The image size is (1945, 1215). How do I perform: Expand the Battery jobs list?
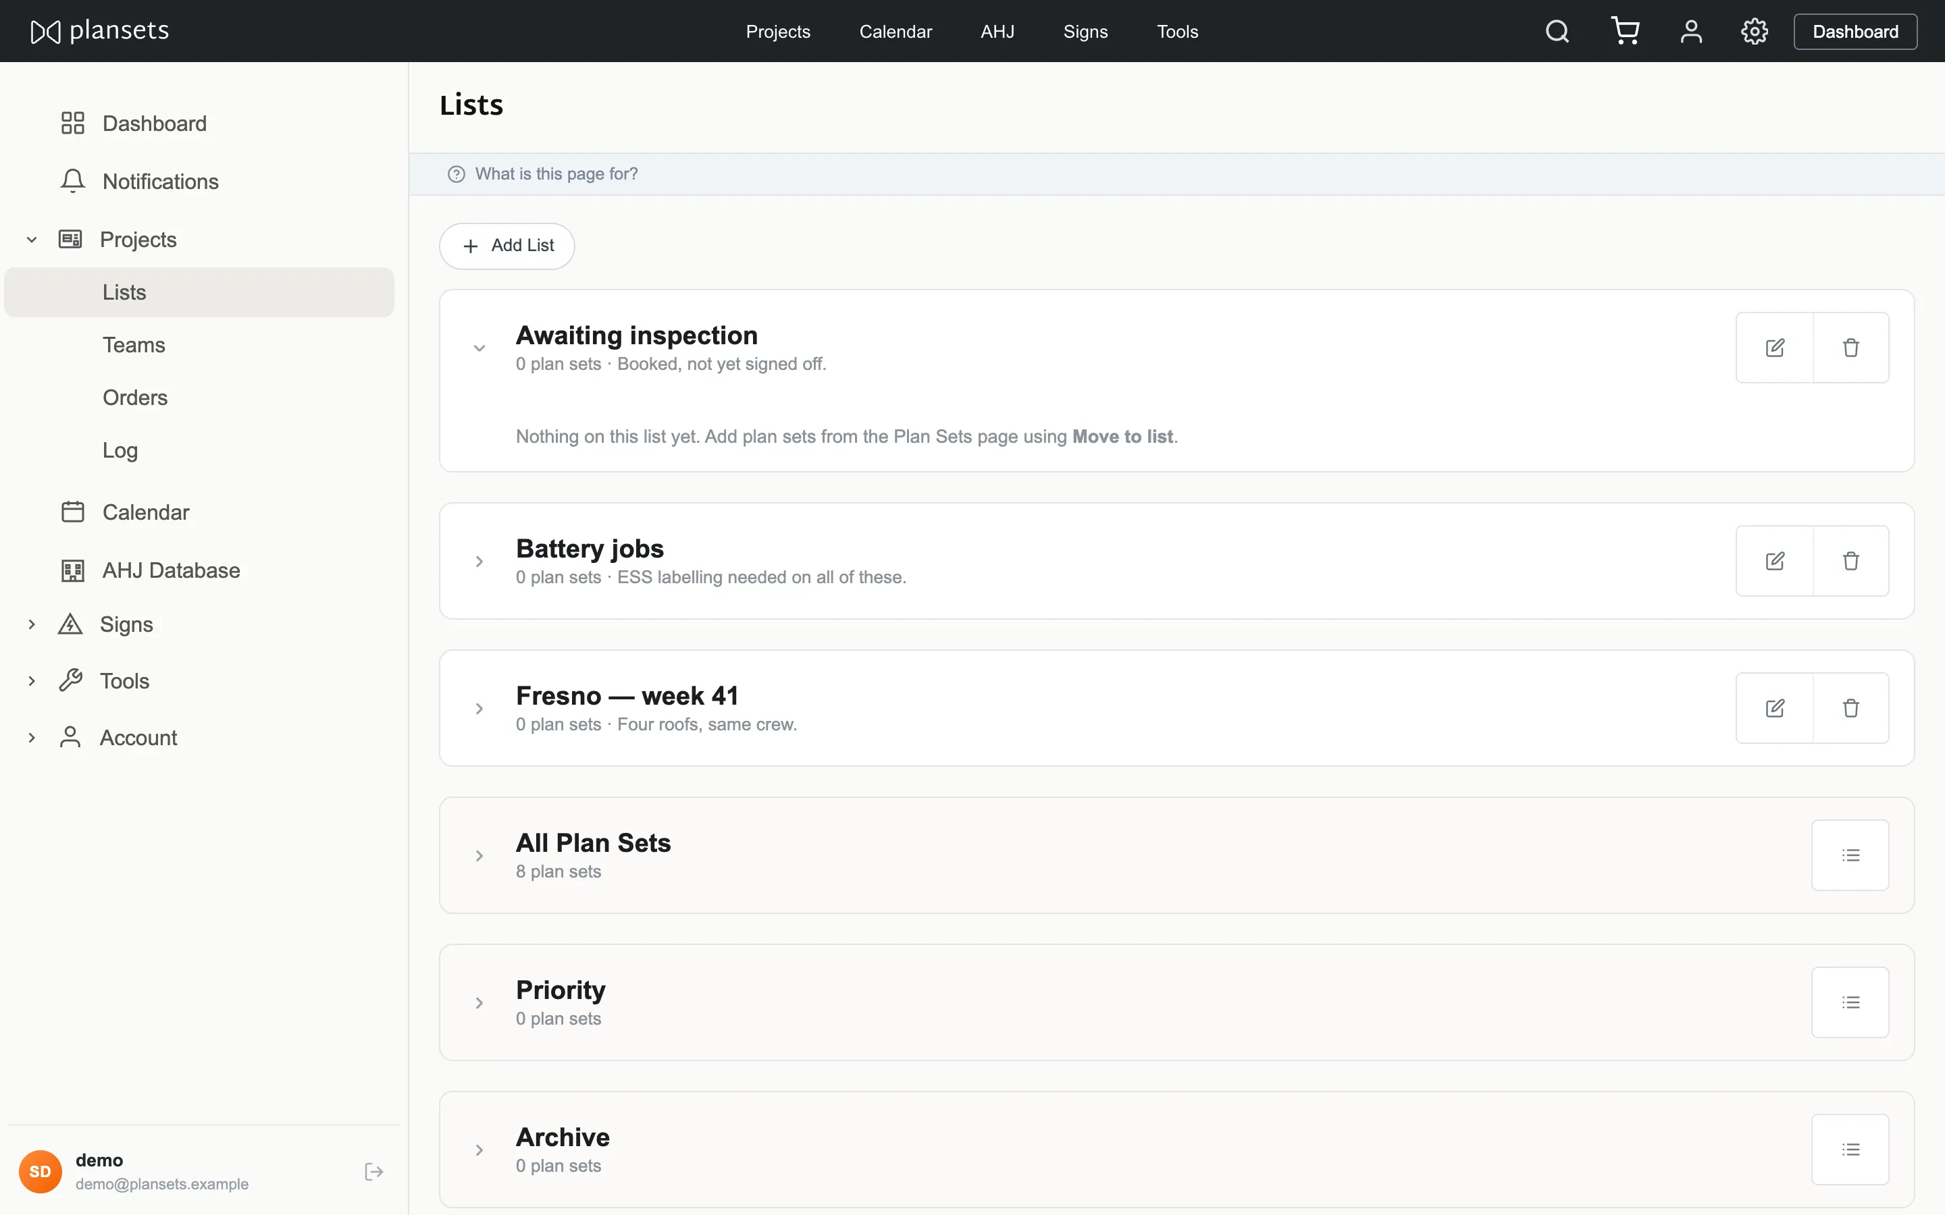click(479, 561)
